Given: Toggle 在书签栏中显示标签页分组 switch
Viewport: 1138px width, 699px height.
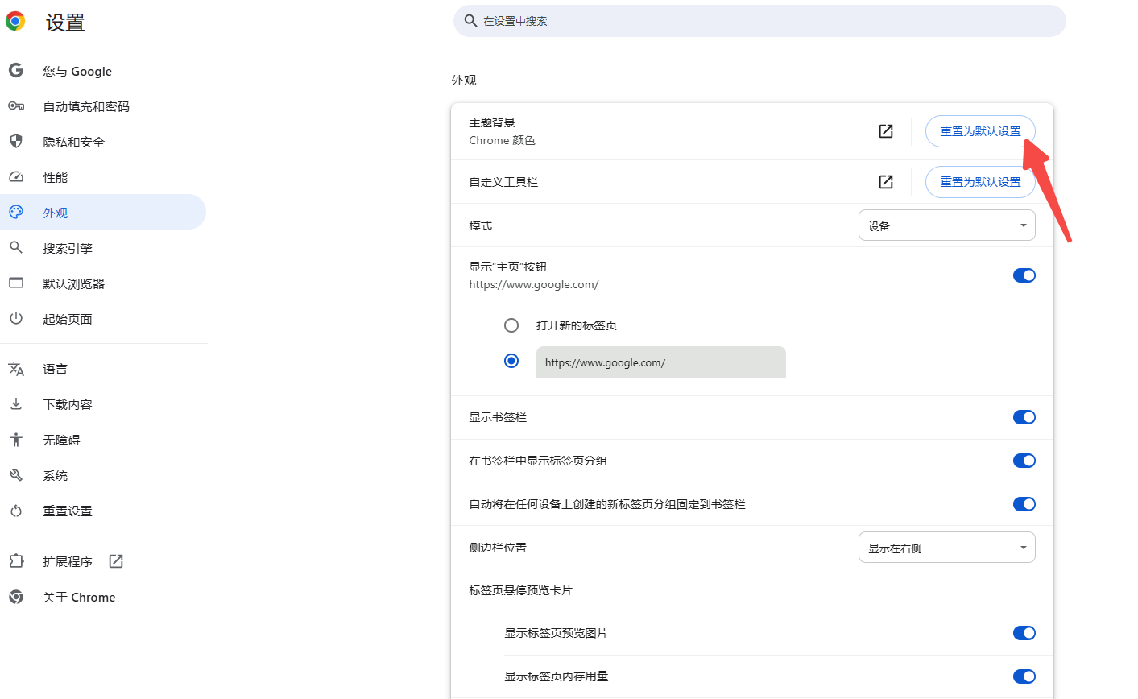Looking at the screenshot, I should point(1024,461).
